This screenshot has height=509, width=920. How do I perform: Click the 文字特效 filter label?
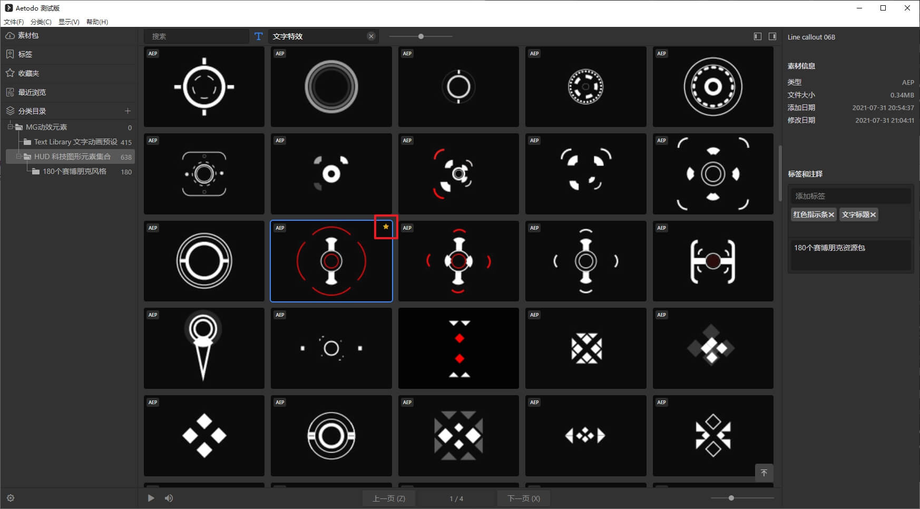coord(288,36)
